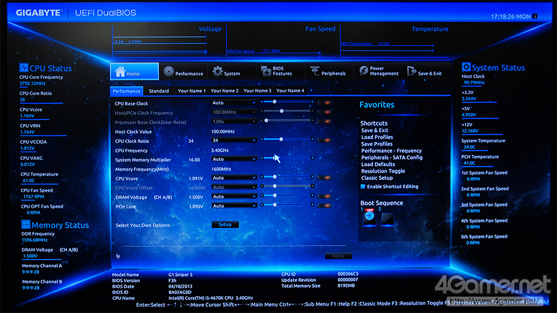Select boot device 1 UEFI disc icon
This screenshot has width=557, height=313.
(369, 217)
